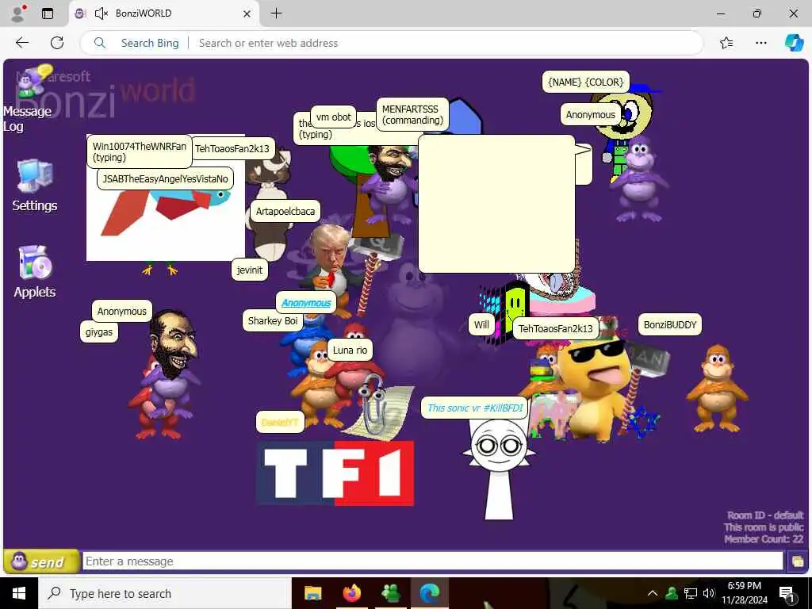
Task: Click the Sharkey Boi name tag
Action: click(x=273, y=320)
